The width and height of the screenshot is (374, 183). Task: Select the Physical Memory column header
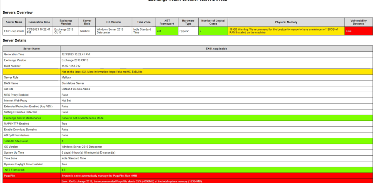point(286,22)
